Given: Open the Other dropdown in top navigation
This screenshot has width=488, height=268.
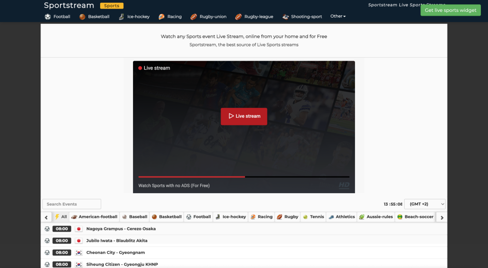Looking at the screenshot, I should (x=338, y=16).
